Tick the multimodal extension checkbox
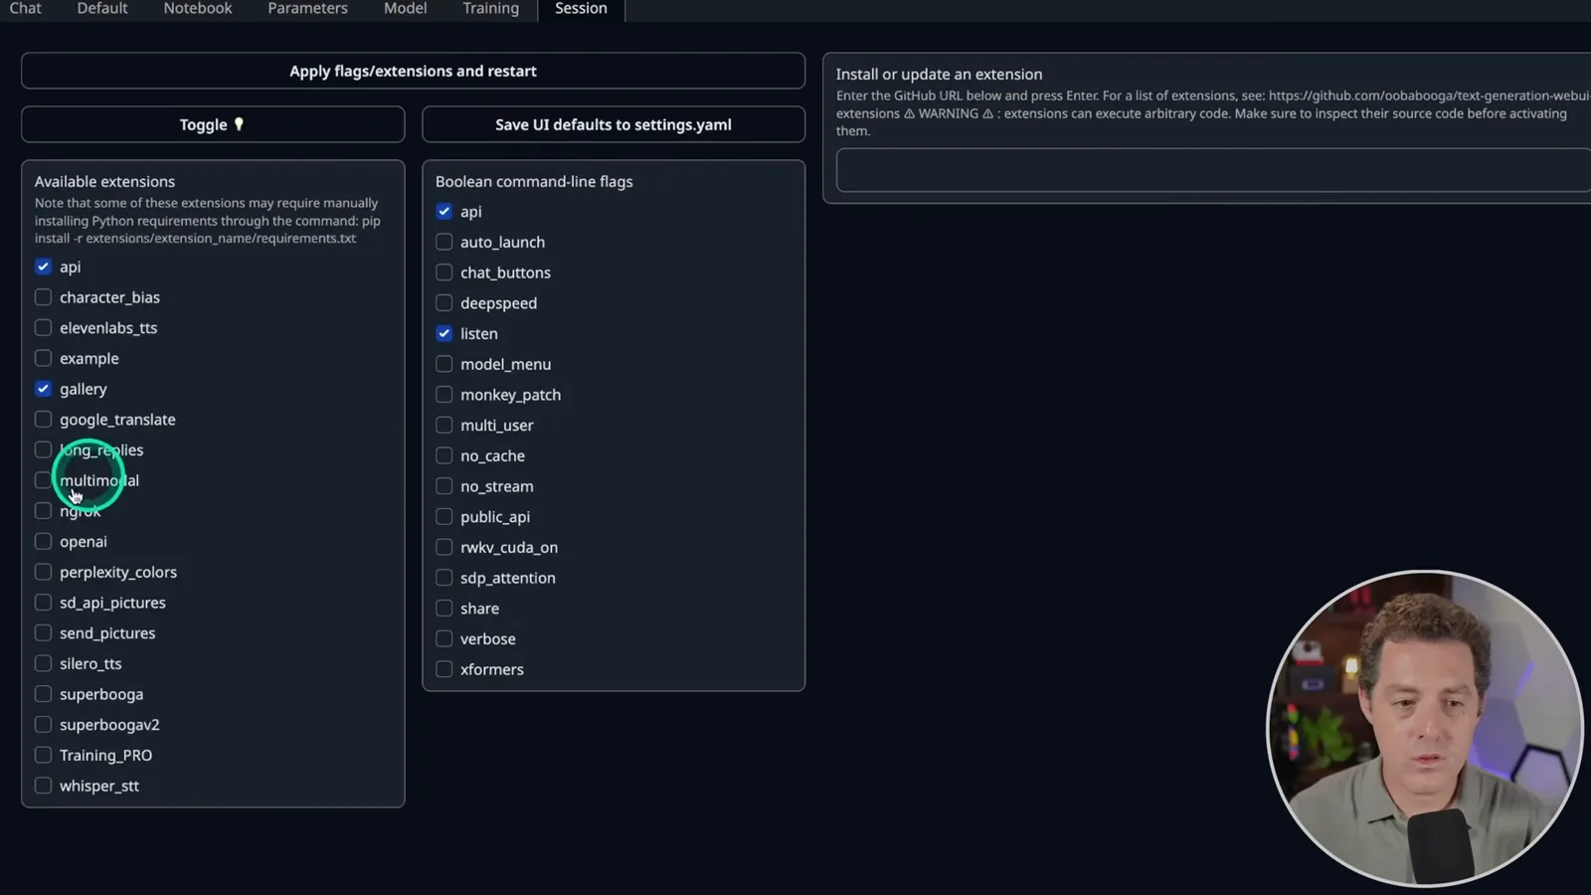The image size is (1591, 895). (x=43, y=480)
